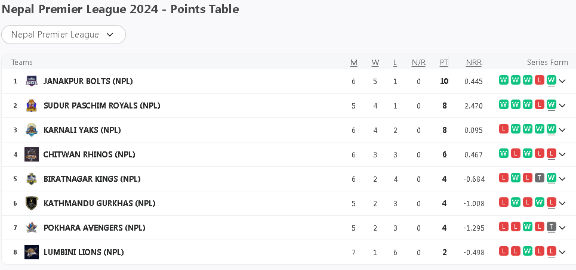Image resolution: width=576 pixels, height=270 pixels.
Task: Click the Biratnagar Kings team logo
Action: [x=32, y=179]
